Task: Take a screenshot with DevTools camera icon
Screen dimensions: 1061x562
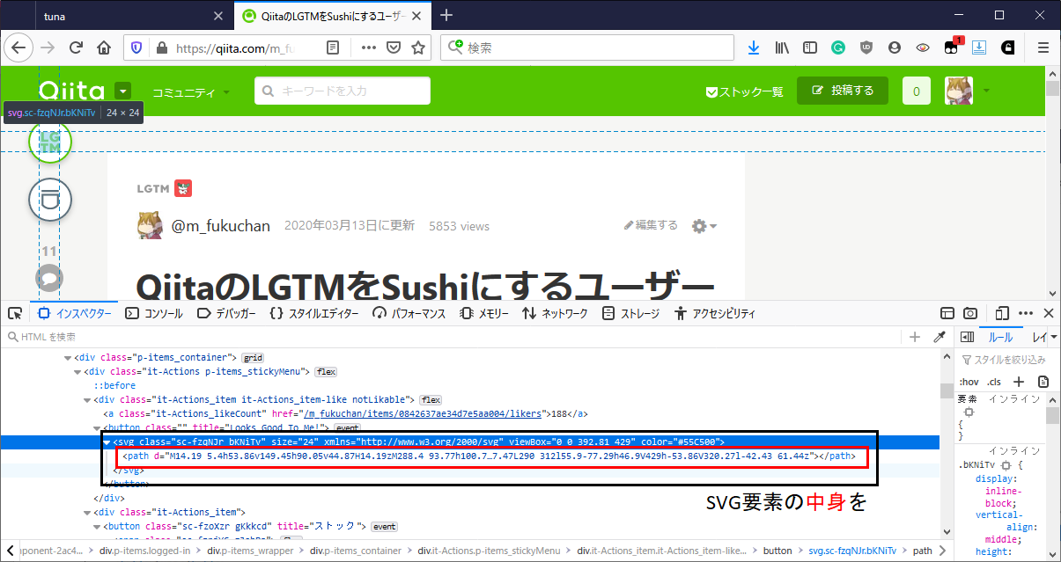Action: coord(970,313)
